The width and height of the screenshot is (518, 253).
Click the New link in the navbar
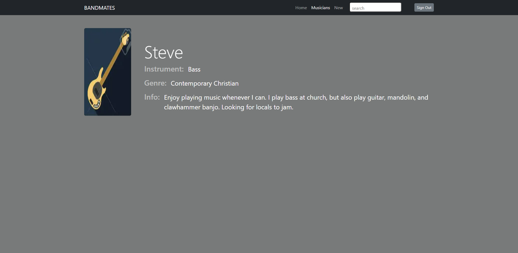pyautogui.click(x=338, y=8)
